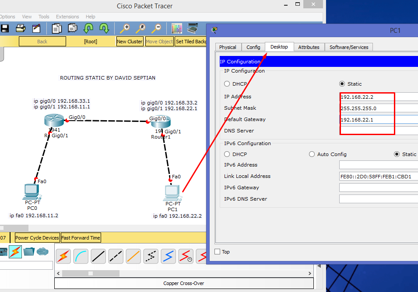418x292 pixels.
Task: Open the Palette Dialog color grid icon
Action: (177, 28)
